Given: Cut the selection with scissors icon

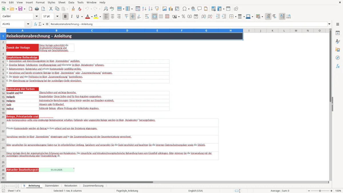Looking at the screenshot, I should 51,9.
